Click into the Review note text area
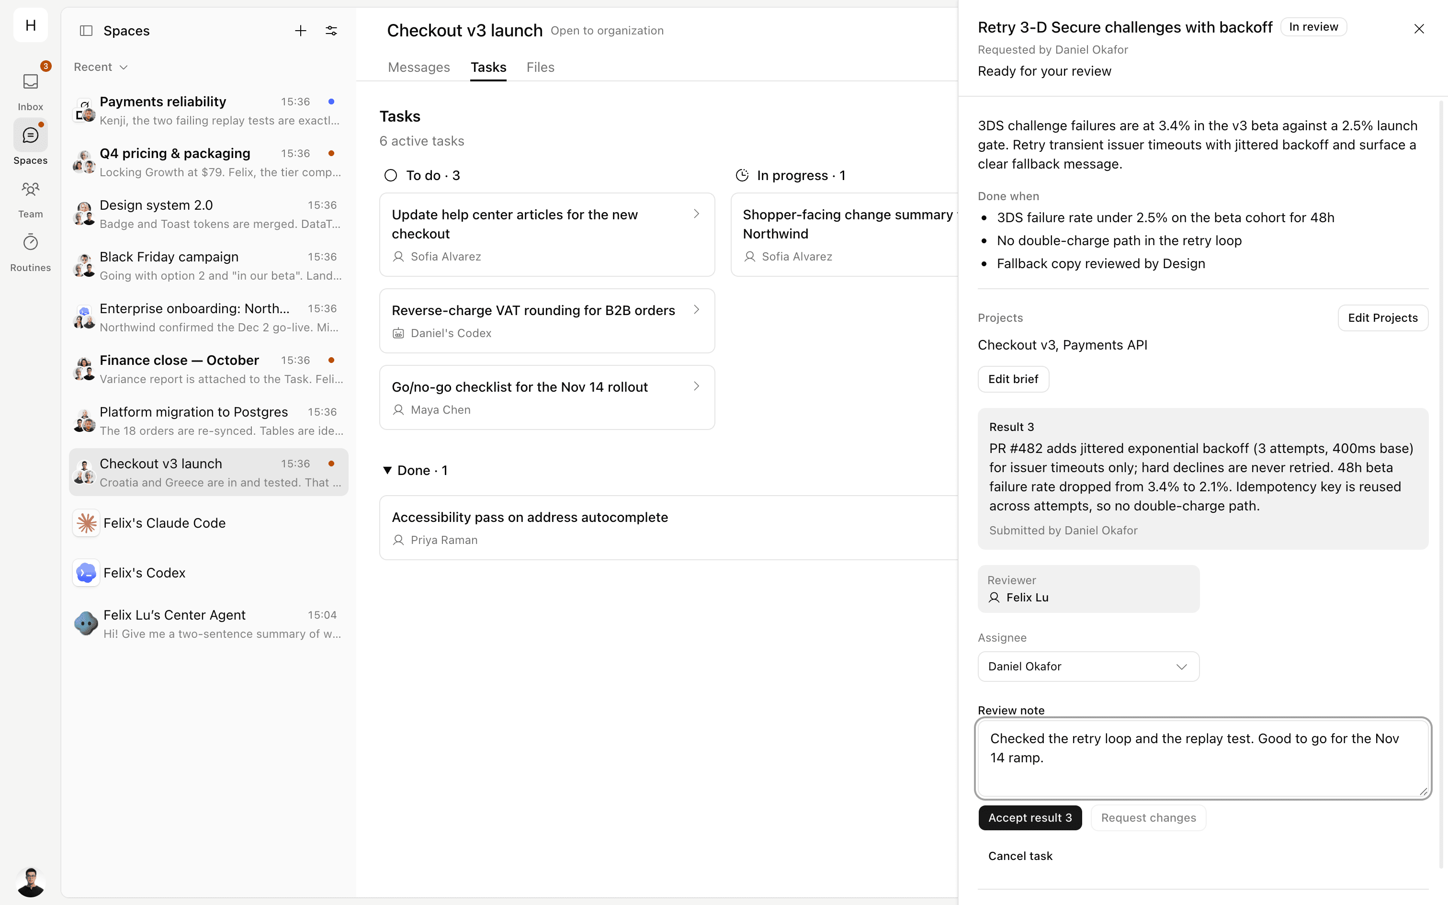This screenshot has width=1448, height=905. (1203, 758)
